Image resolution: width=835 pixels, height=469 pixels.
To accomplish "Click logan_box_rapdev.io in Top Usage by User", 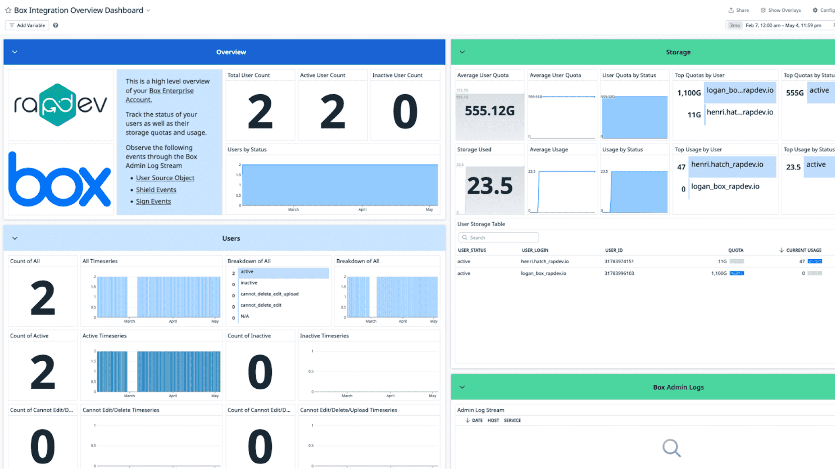I will tap(725, 187).
